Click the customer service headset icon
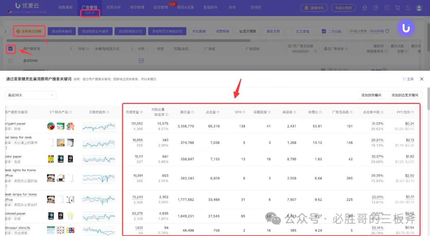430x236 pixels. (365, 8)
